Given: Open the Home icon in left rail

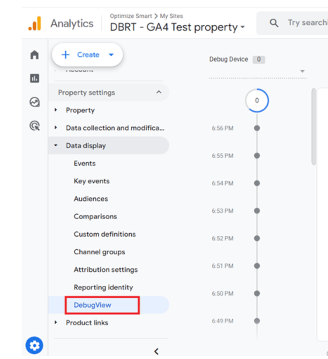Looking at the screenshot, I should click(35, 55).
